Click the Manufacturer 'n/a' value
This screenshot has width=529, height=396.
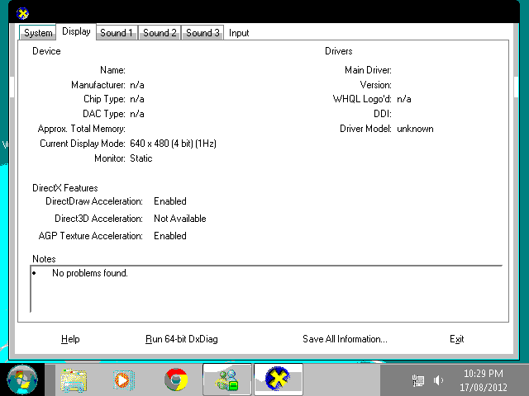click(x=137, y=85)
